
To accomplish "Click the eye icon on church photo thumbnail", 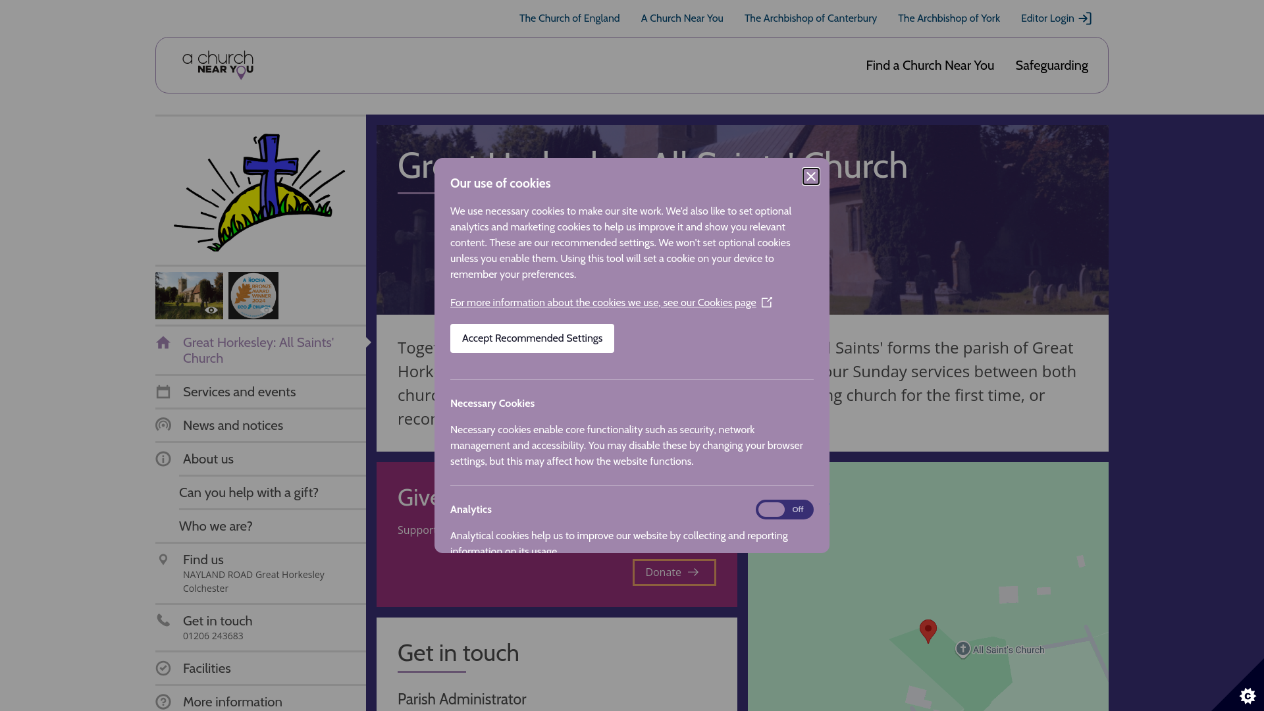I will (211, 310).
